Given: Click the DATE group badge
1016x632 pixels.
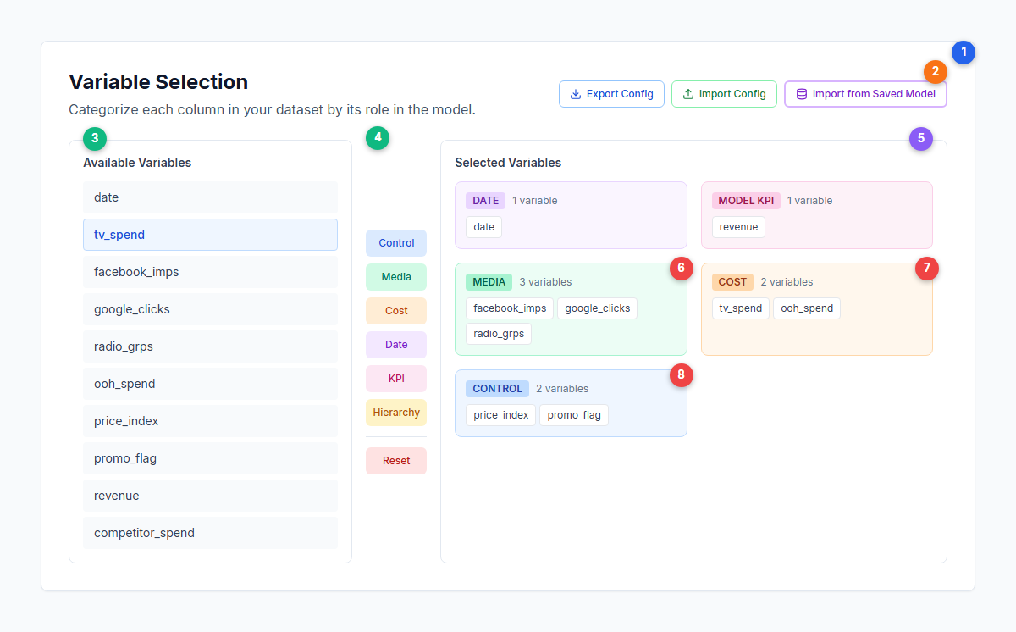Looking at the screenshot, I should click(485, 201).
